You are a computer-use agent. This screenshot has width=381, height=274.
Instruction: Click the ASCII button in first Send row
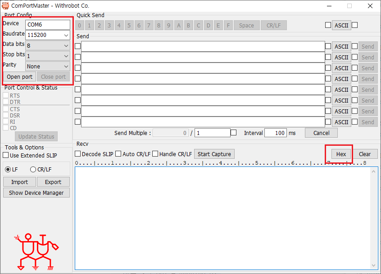click(x=341, y=47)
